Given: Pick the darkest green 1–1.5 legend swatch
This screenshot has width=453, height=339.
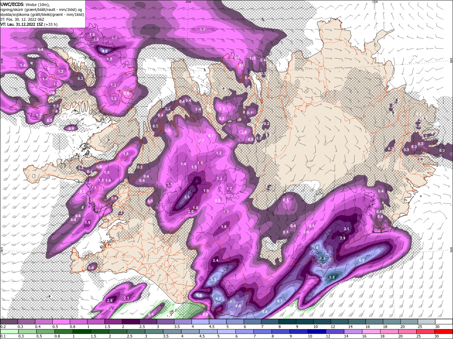Looking at the screenshot, I should pyautogui.click(x=81, y=331).
